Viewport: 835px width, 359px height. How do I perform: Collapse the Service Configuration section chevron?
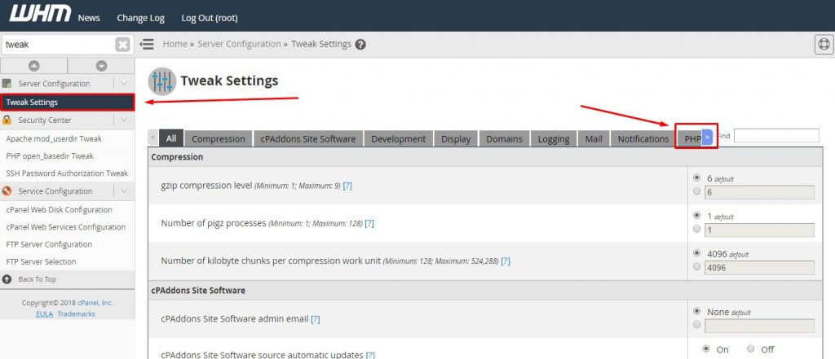124,191
